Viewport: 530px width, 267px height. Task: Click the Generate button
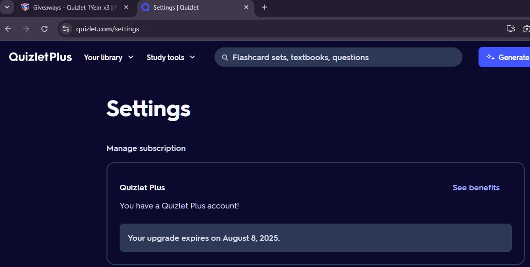coord(504,57)
